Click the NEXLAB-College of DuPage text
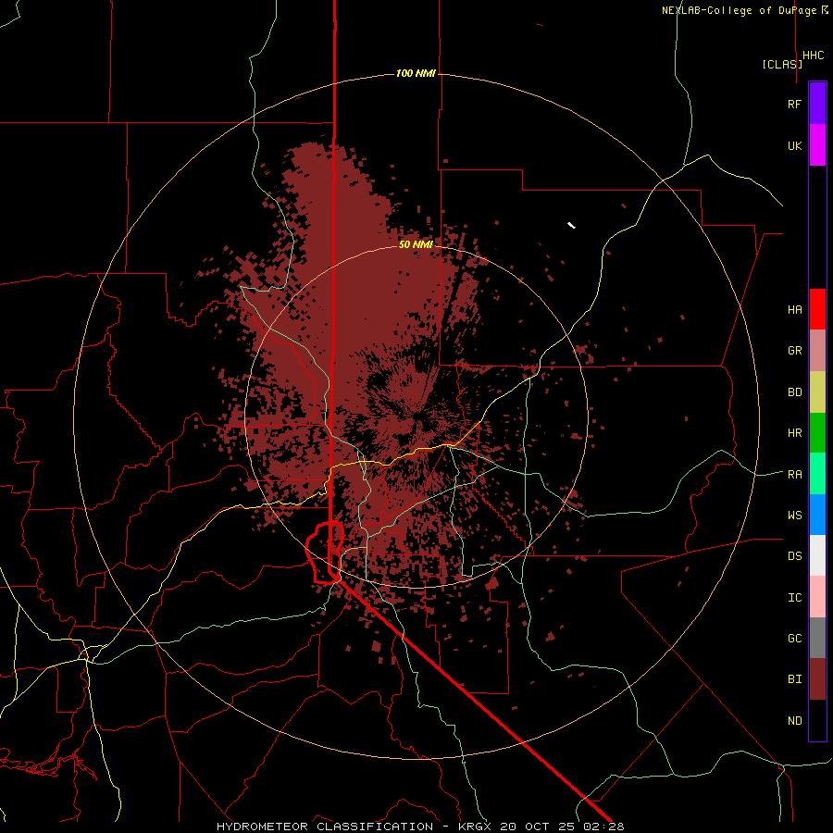Viewport: 833px width, 833px height. point(740,10)
